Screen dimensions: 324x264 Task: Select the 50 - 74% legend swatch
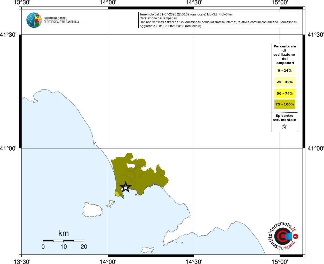285,93
